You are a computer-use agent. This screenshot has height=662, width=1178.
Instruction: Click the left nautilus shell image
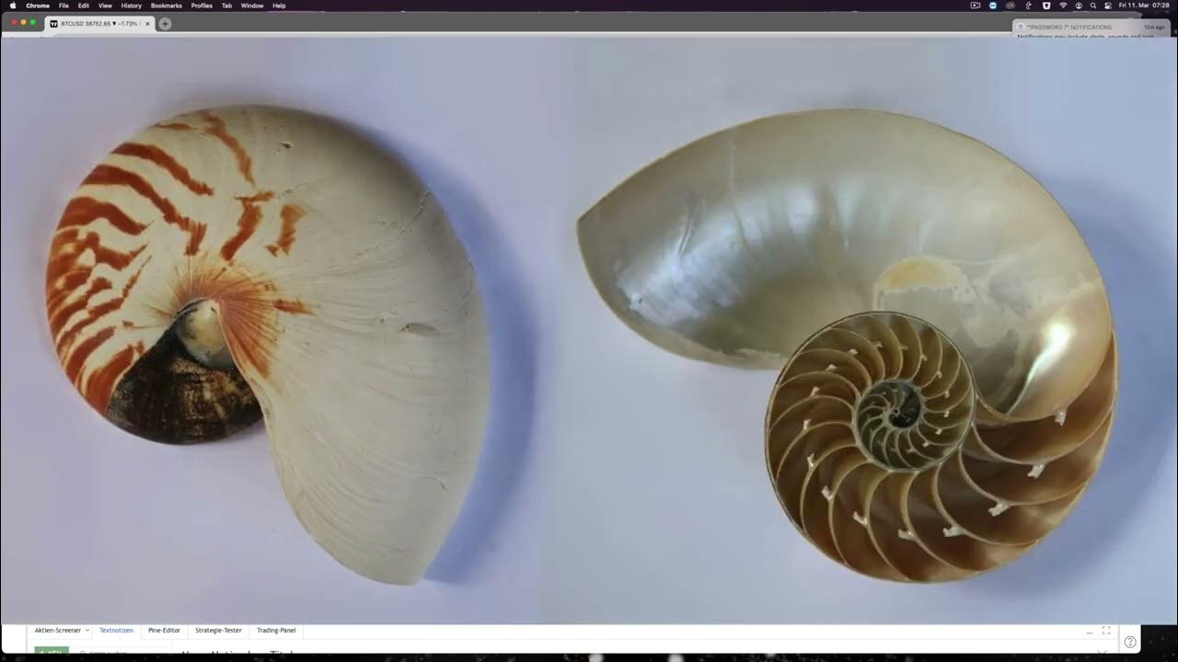269,342
